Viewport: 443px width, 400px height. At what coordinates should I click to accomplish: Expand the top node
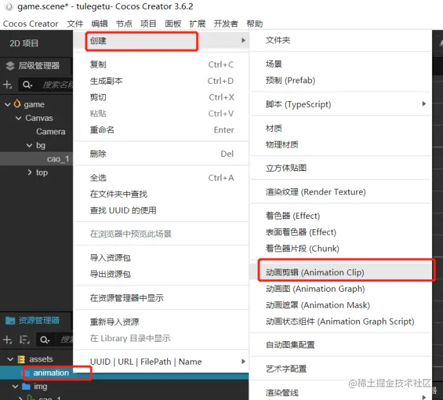(x=29, y=172)
